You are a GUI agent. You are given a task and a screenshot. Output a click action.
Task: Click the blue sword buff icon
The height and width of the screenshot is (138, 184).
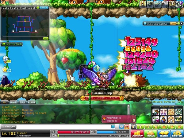pos(158,4)
